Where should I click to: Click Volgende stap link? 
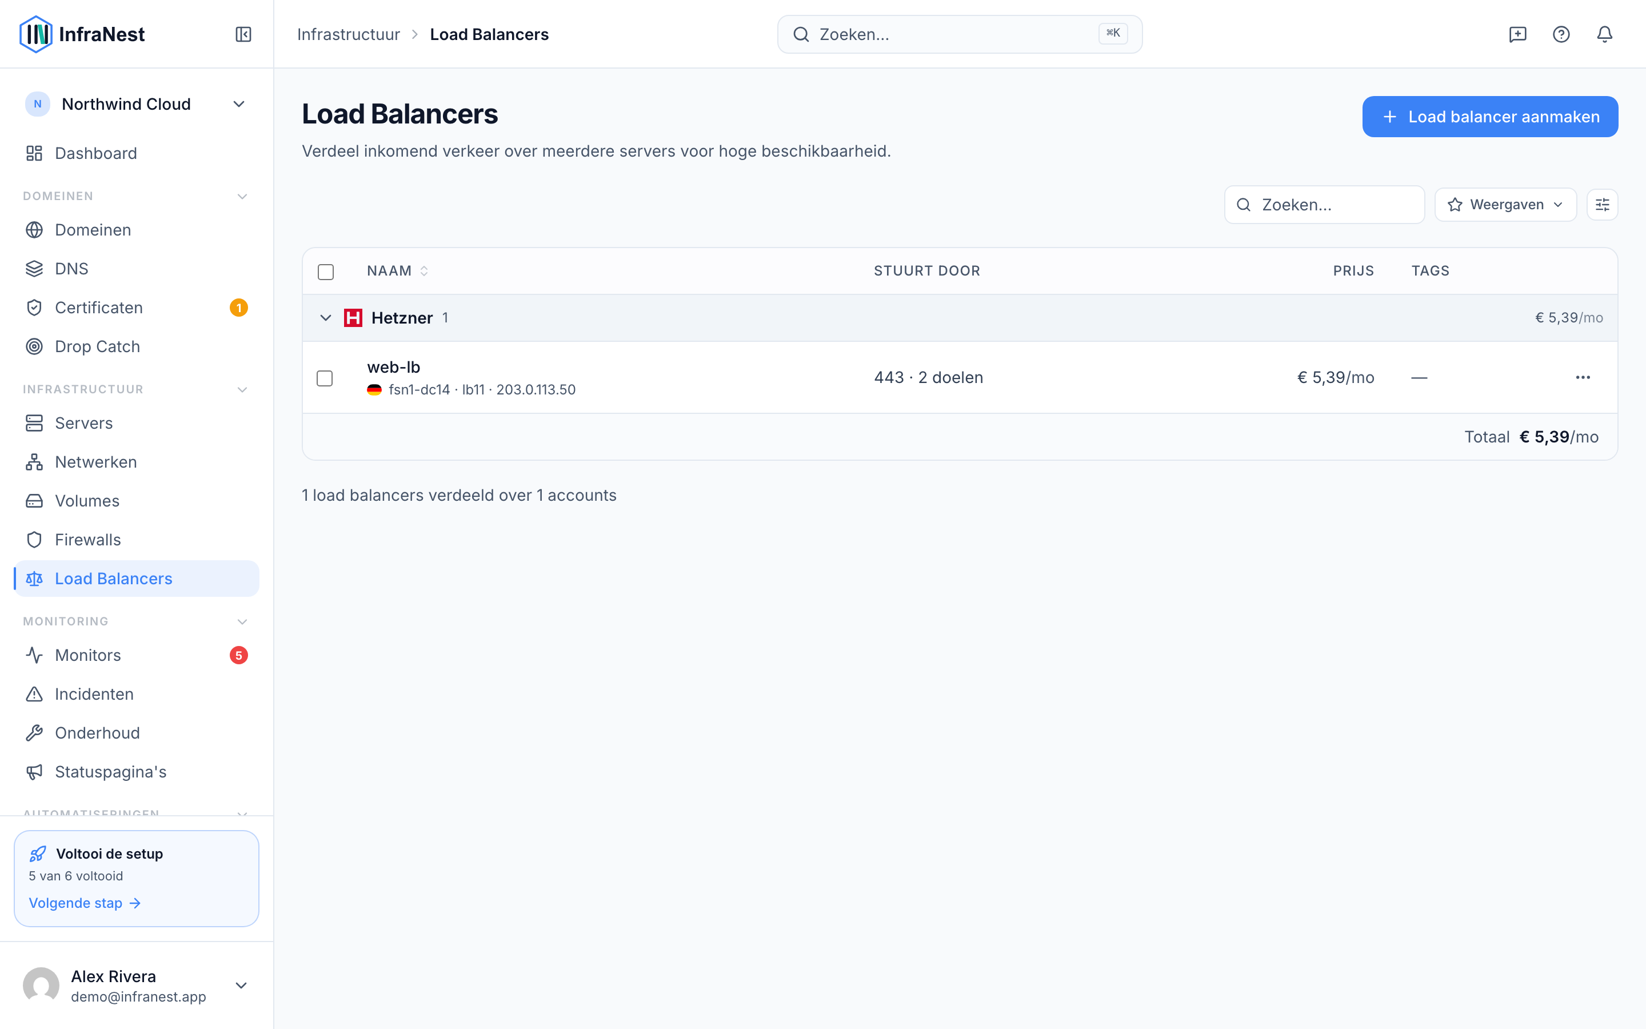[x=85, y=903]
